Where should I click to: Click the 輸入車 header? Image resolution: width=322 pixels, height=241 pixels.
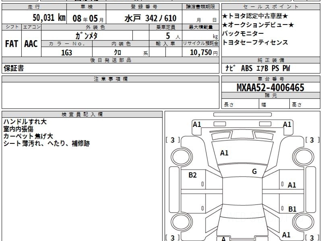click(166, 44)
